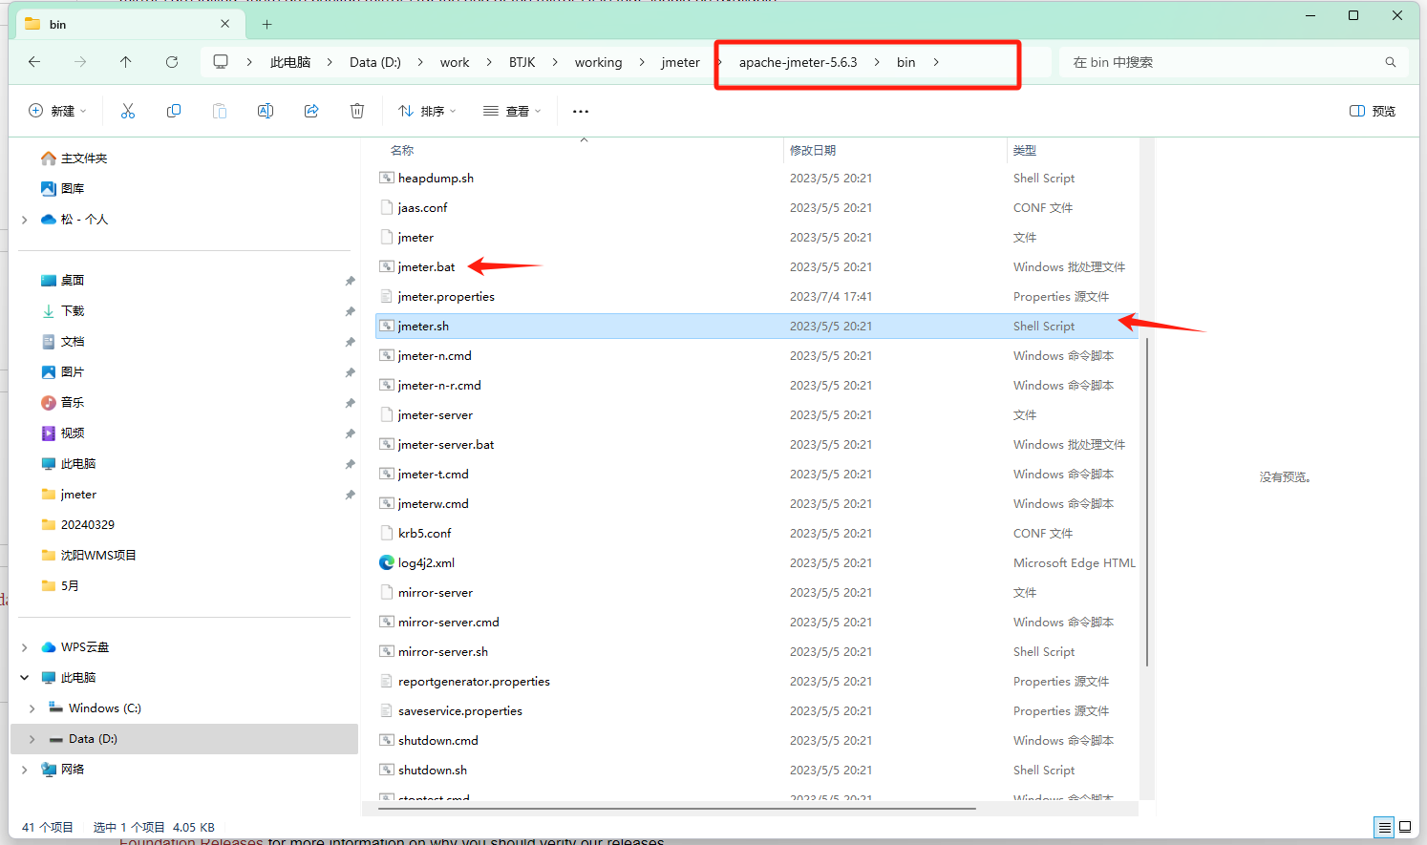Screen dimensions: 1427x845
Task: Open the New (新建) dropdown
Action: (57, 111)
